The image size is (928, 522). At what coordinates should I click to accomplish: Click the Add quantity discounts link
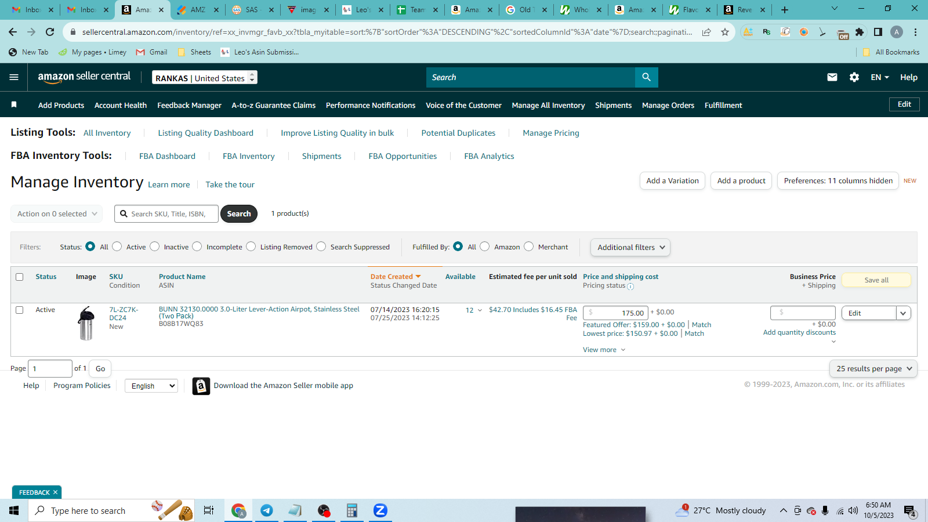(799, 332)
